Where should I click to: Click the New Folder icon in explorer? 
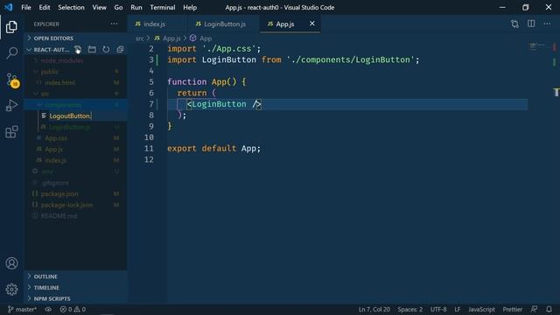coord(92,49)
